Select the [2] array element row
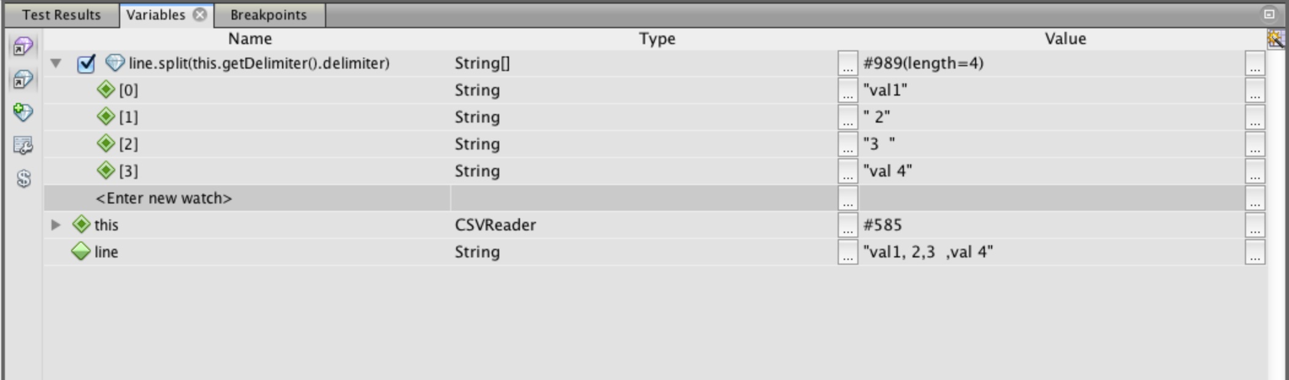The image size is (1289, 380). 655,144
